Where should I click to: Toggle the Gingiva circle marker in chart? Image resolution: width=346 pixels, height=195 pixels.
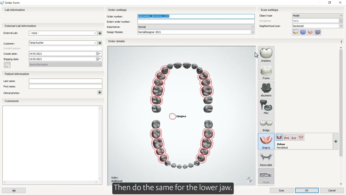[172, 116]
